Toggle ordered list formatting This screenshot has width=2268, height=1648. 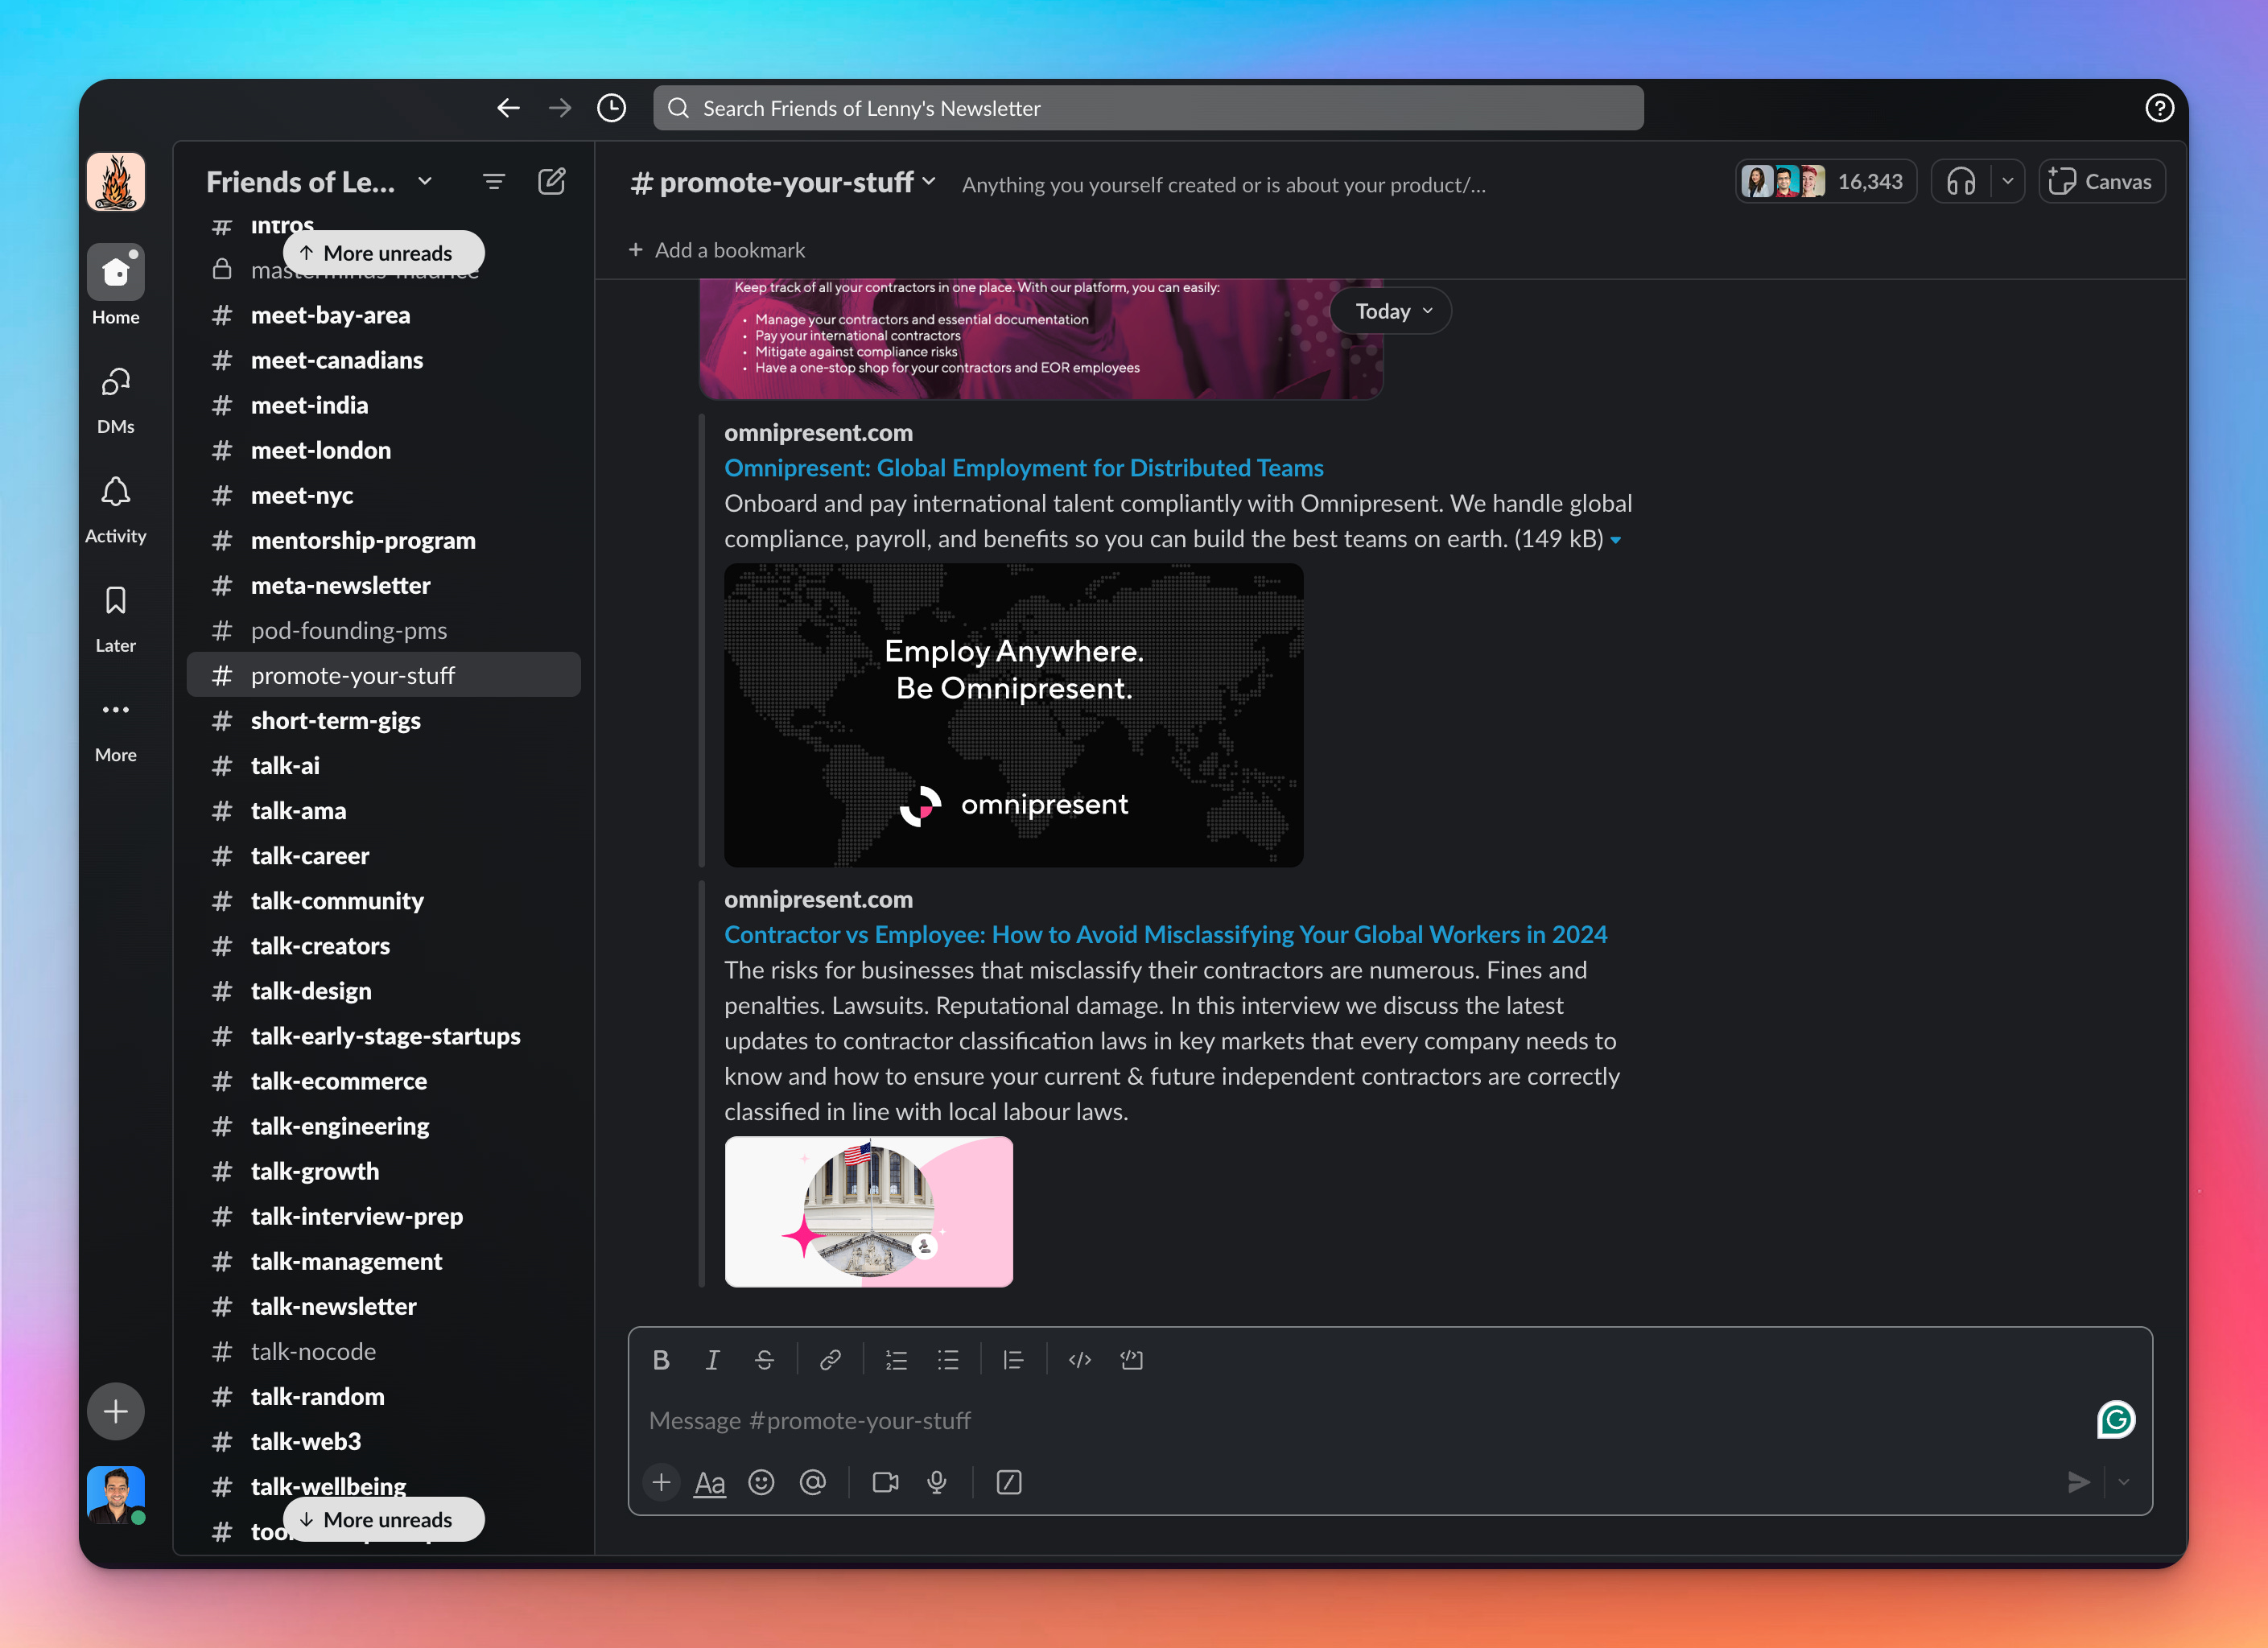pos(896,1360)
